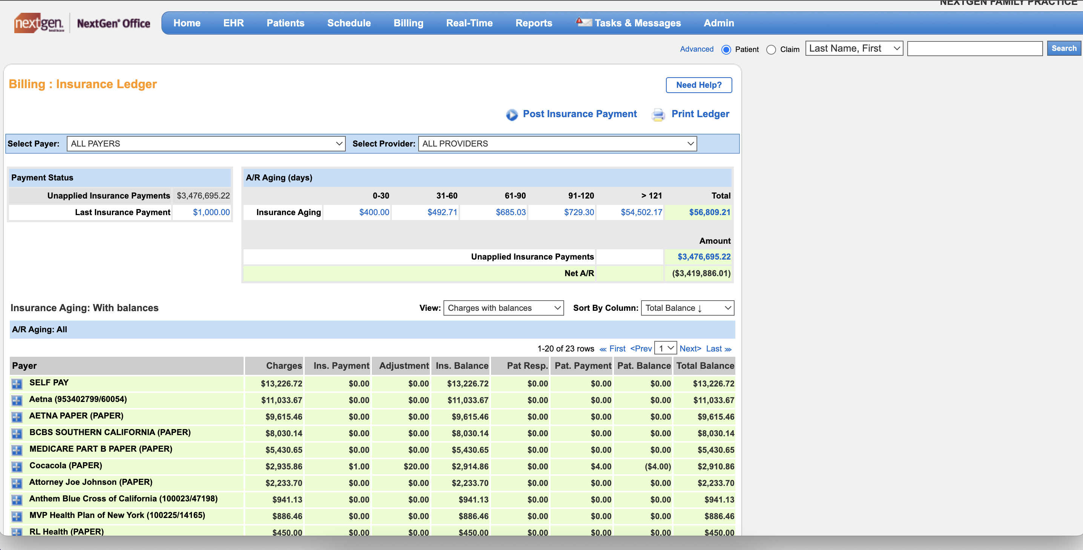This screenshot has height=550, width=1083.
Task: Expand the SELF PAY payer row
Action: 17,383
